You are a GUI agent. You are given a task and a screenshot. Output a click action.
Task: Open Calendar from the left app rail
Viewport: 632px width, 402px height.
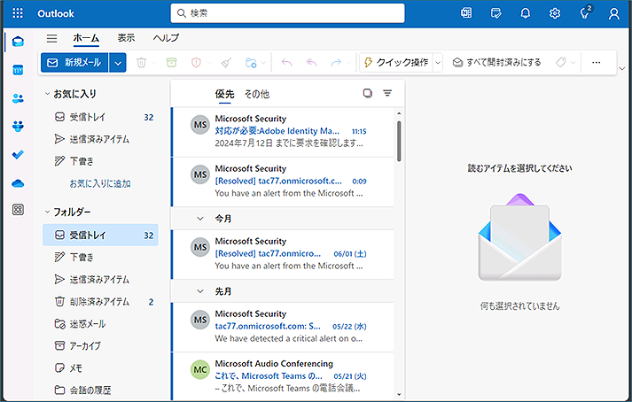18,70
